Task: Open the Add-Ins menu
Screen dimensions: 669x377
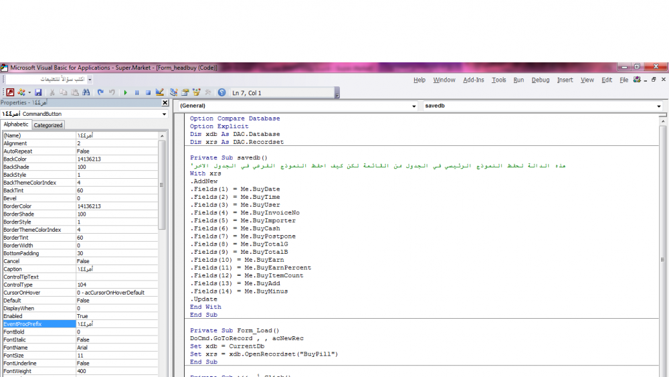Action: pyautogui.click(x=474, y=80)
